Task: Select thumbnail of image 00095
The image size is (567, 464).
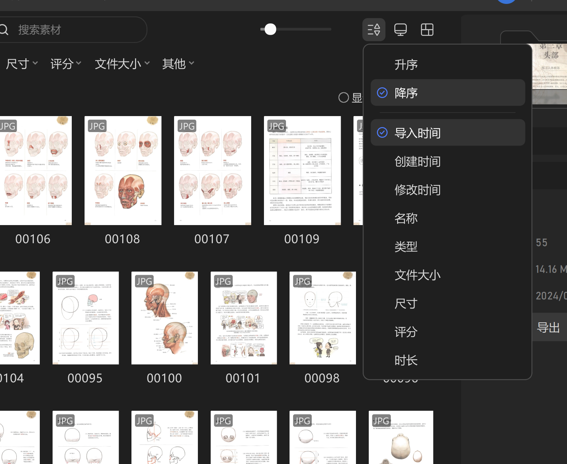Action: (x=86, y=318)
